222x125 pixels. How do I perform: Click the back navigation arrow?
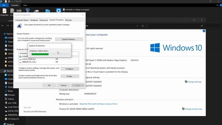click(2, 25)
